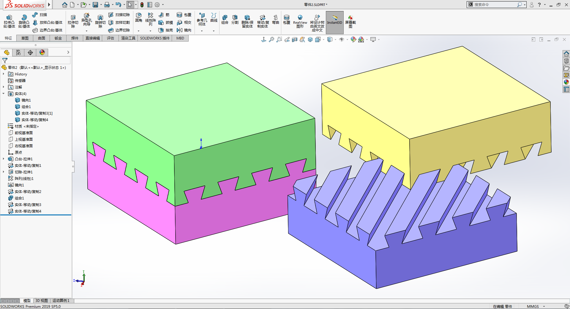The image size is (570, 309).
Task: Choose the 圆角 fillet tool
Action: pos(139,18)
